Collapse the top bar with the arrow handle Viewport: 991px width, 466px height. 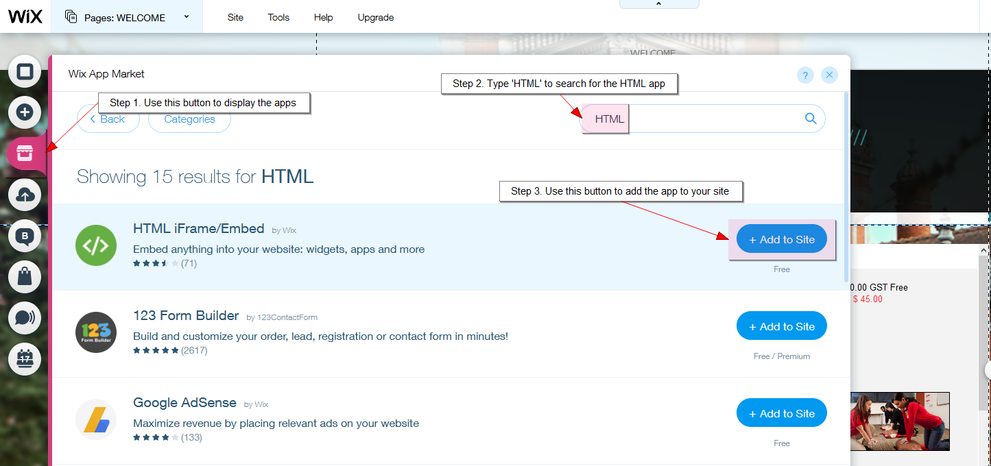point(659,4)
